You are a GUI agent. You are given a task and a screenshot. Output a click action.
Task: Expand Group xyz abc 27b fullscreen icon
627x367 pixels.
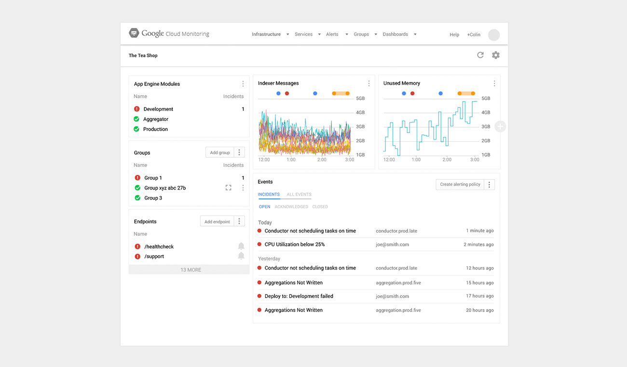click(229, 188)
